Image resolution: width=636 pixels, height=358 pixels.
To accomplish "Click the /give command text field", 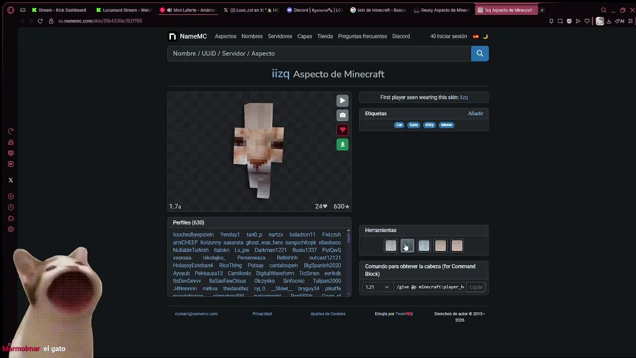I will 430,287.
